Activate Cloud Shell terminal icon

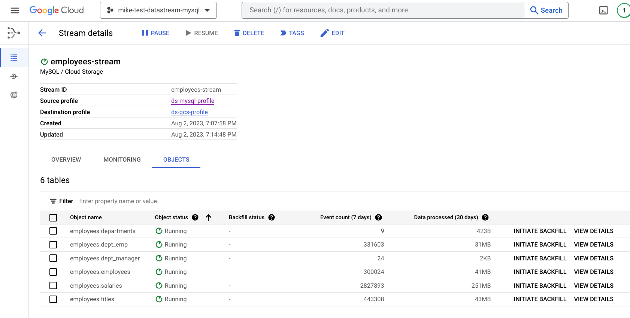[x=603, y=10]
